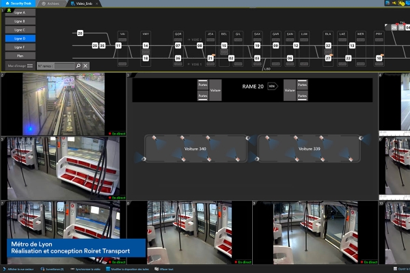Select train marker 27 at BLA station
Screen dimensions: 410x273
point(328,58)
